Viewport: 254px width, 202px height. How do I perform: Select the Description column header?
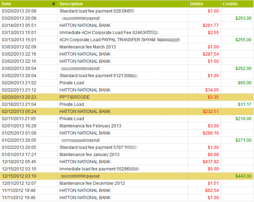pyautogui.click(x=123, y=4)
